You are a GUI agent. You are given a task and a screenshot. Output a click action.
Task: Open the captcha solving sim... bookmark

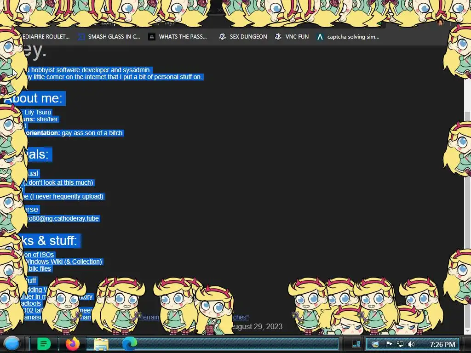point(348,37)
